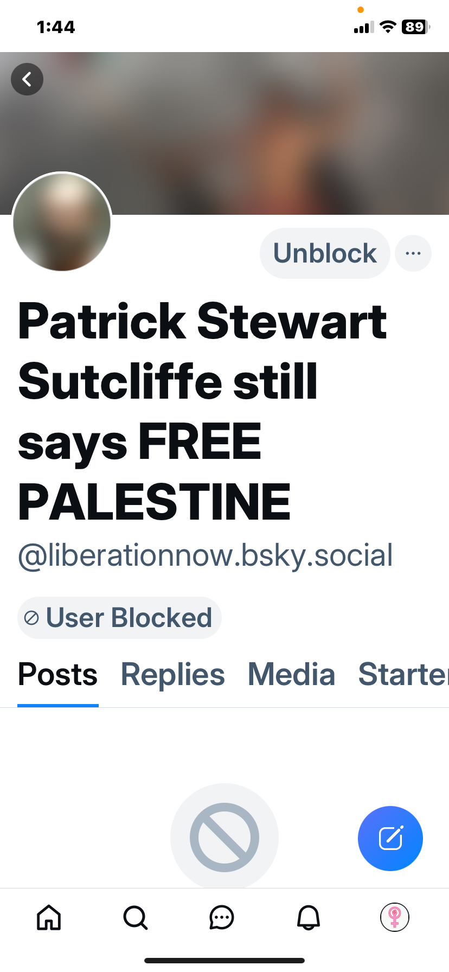Screen dimensions: 449x972
Task: Switch to the Replies tab
Action: pyautogui.click(x=172, y=675)
